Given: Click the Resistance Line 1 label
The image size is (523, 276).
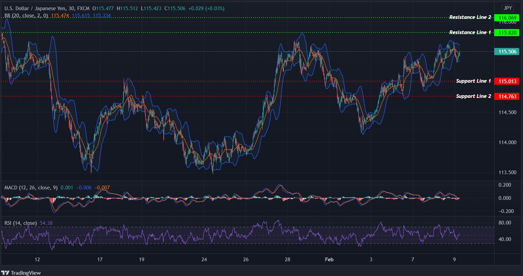Looking at the screenshot, I should 470,33.
